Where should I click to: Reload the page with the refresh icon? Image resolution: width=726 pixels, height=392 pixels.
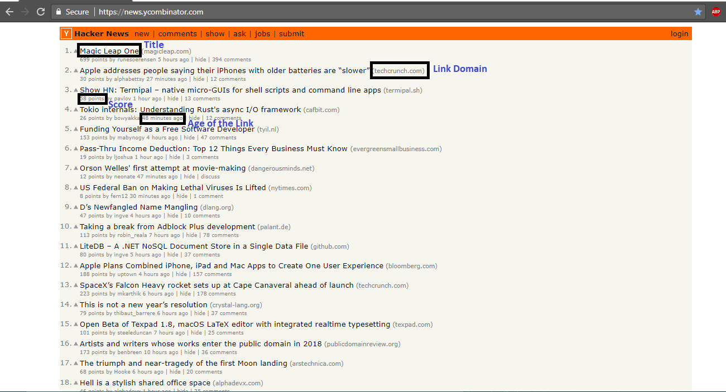pyautogui.click(x=41, y=12)
